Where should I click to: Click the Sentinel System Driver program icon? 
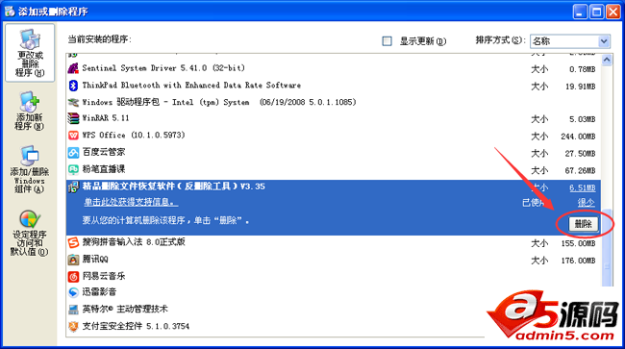(x=73, y=68)
